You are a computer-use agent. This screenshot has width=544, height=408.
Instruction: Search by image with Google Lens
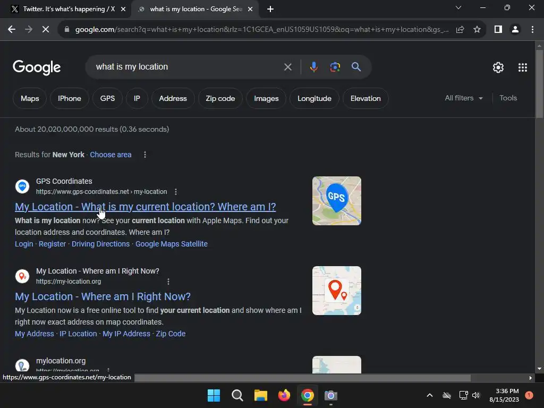coord(335,67)
